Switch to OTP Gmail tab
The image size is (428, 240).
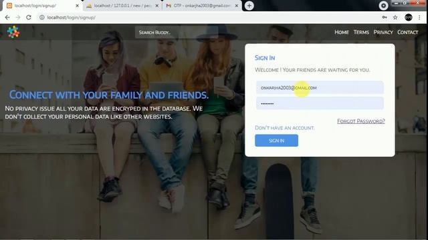tap(202, 5)
